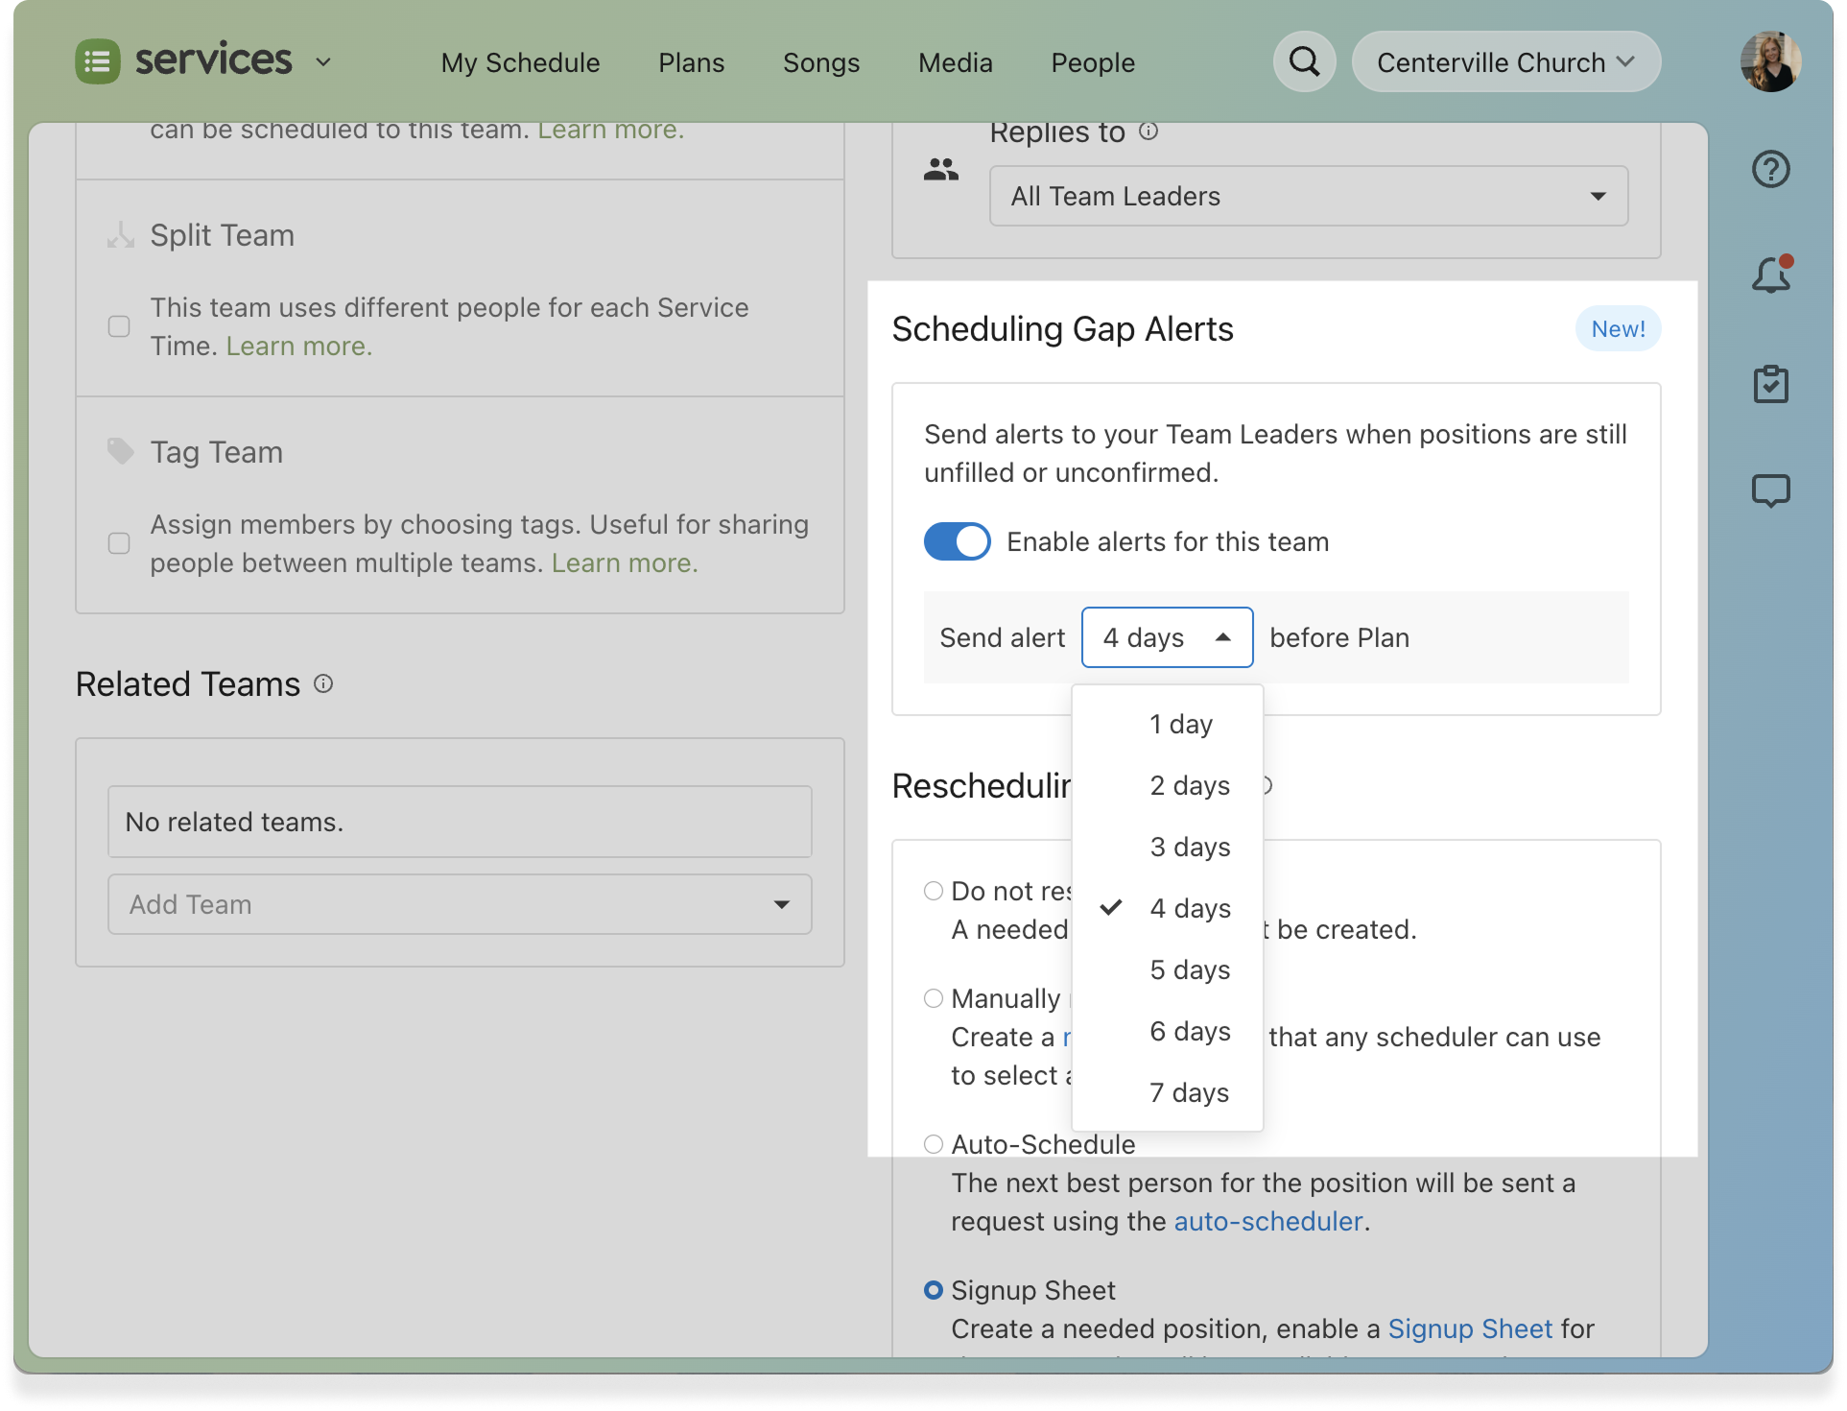Select the Signup Sheet radio option
The width and height of the screenshot is (1847, 1411).
coord(934,1290)
